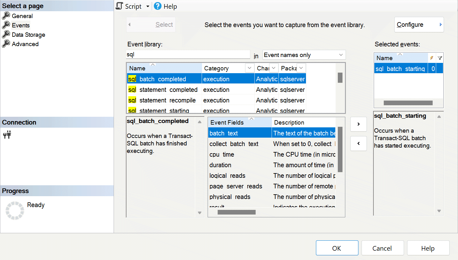Click the Script icon in the toolbar
The height and width of the screenshot is (260, 458).
119,6
